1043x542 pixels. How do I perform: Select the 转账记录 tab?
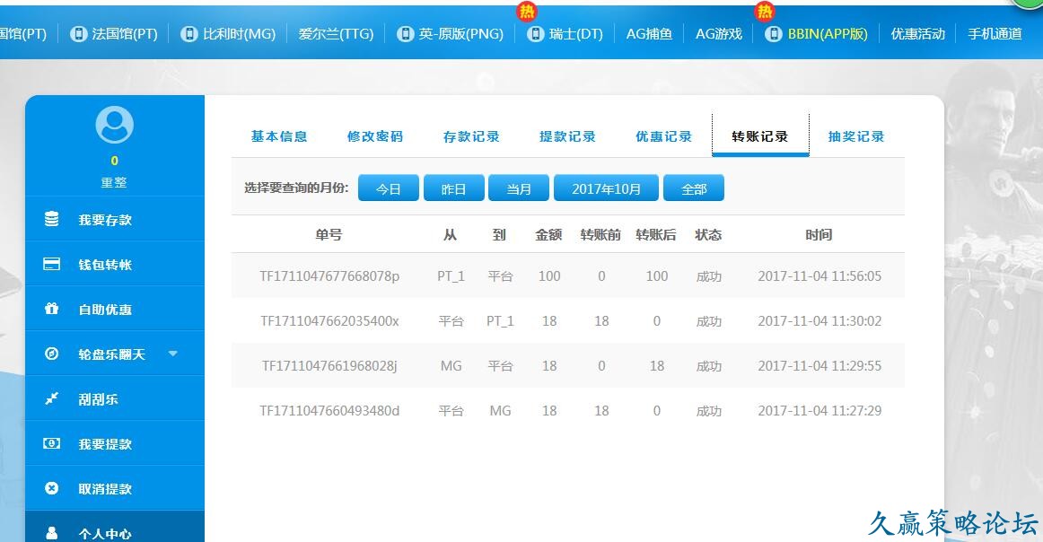760,136
